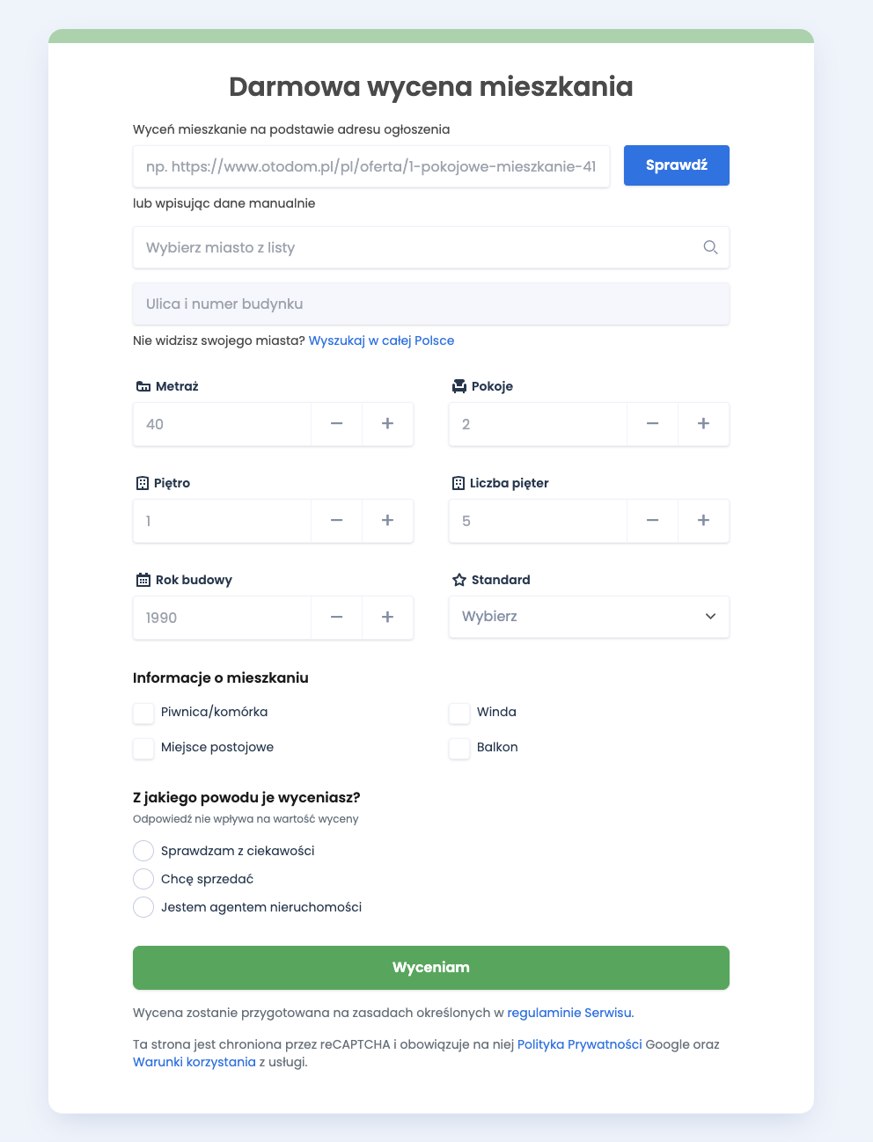The image size is (873, 1142).
Task: Open the Wybierz miasto z listy combo box
Action: (431, 247)
